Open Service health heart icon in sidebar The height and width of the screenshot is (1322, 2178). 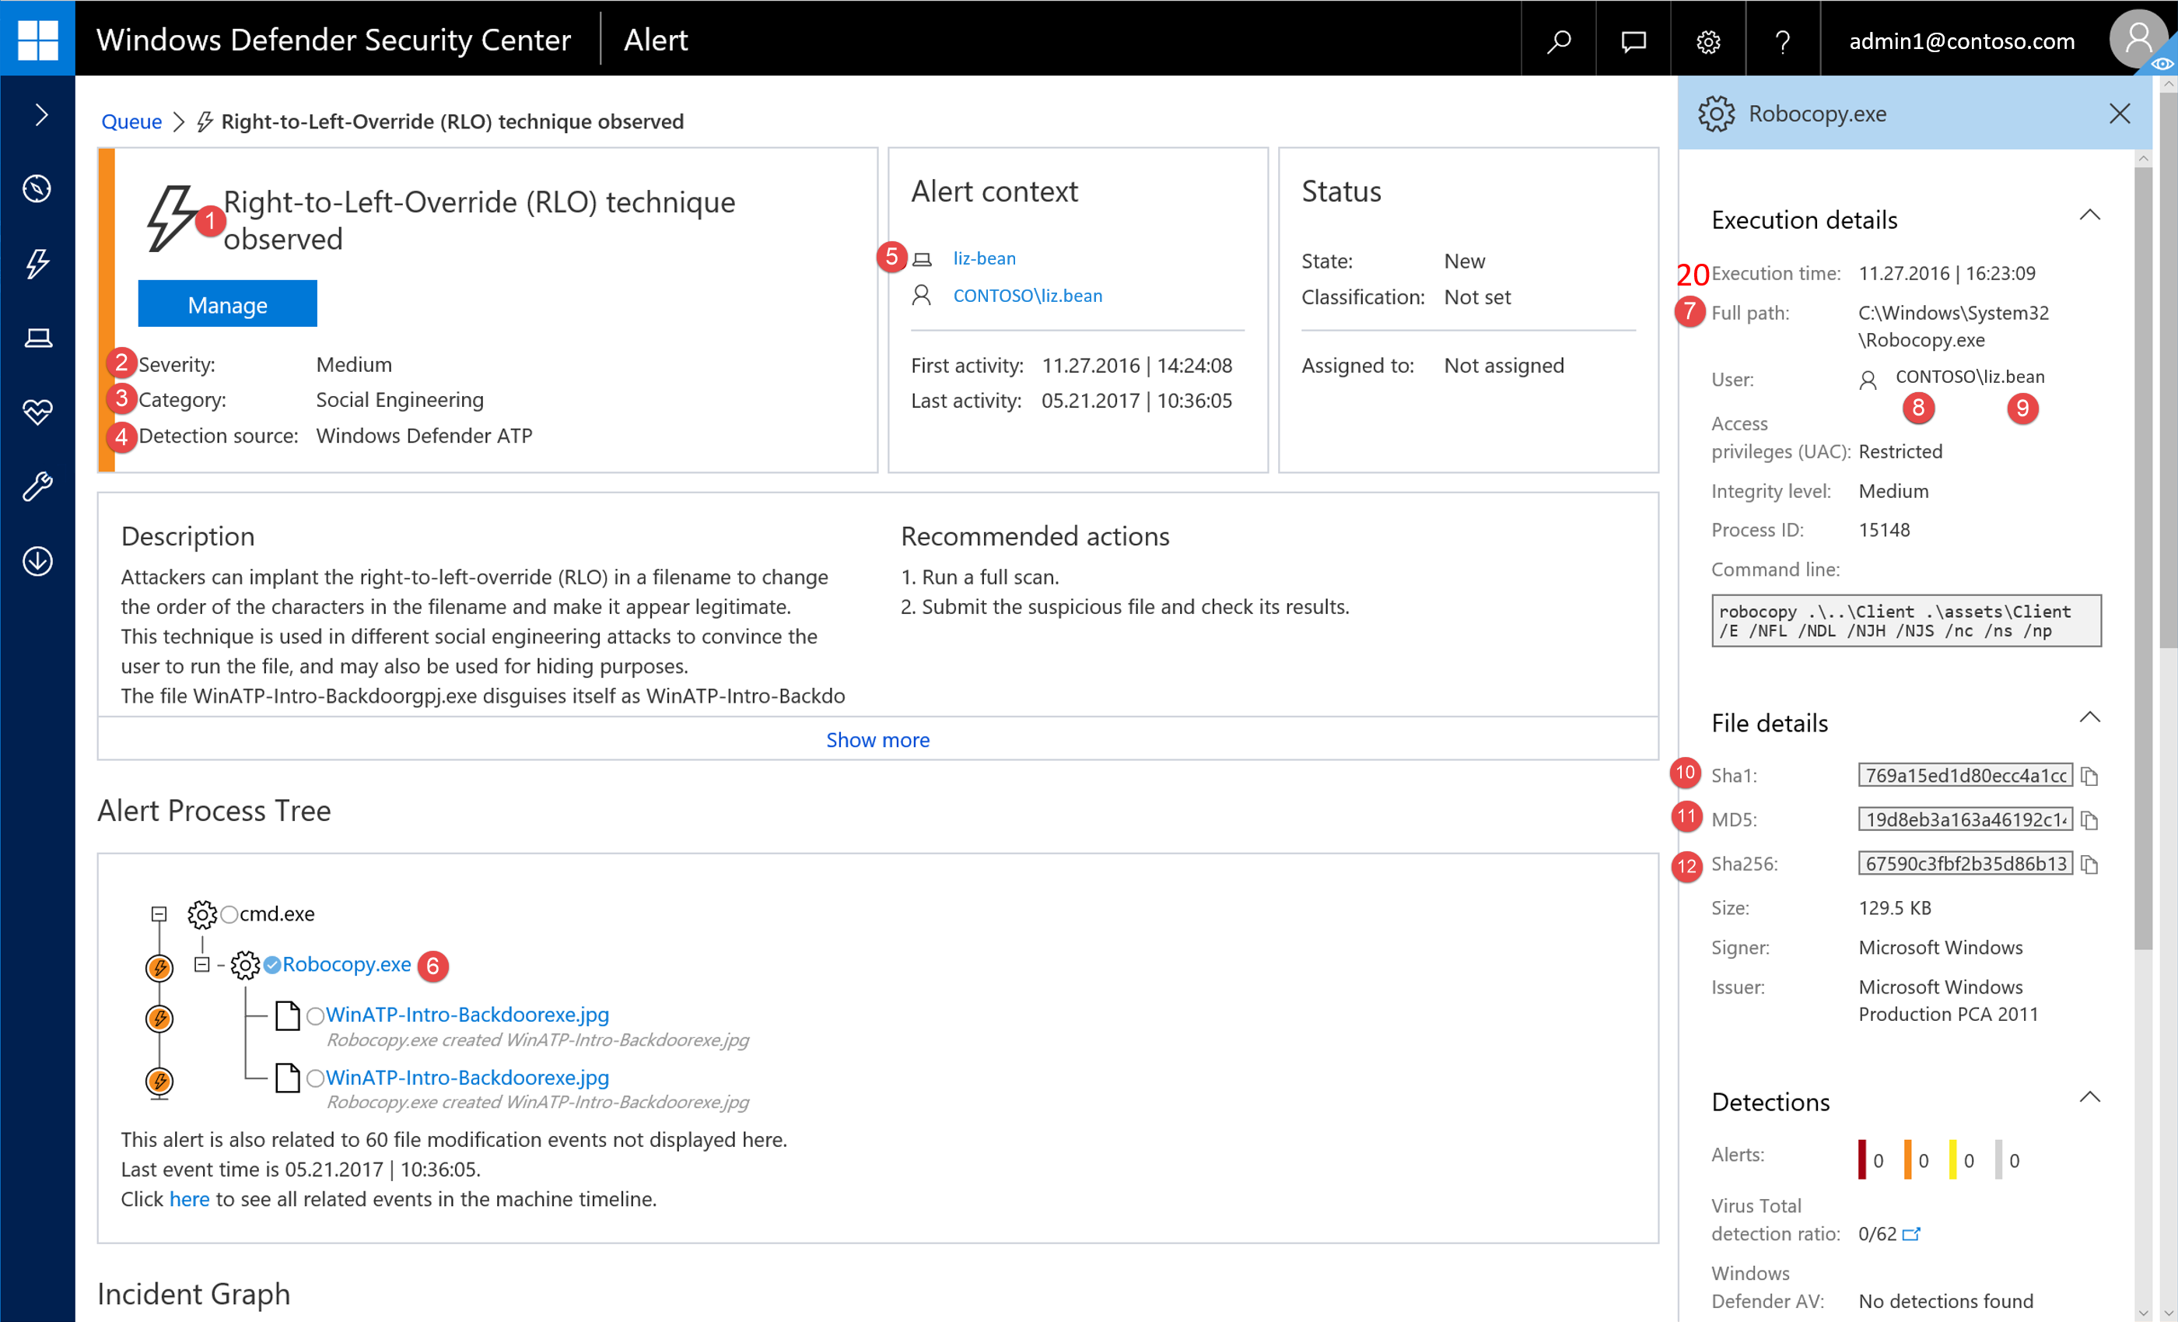(37, 411)
